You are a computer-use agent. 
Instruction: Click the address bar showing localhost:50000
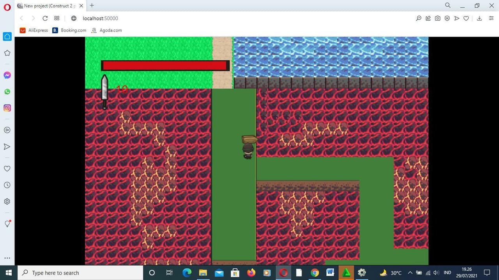242,18
